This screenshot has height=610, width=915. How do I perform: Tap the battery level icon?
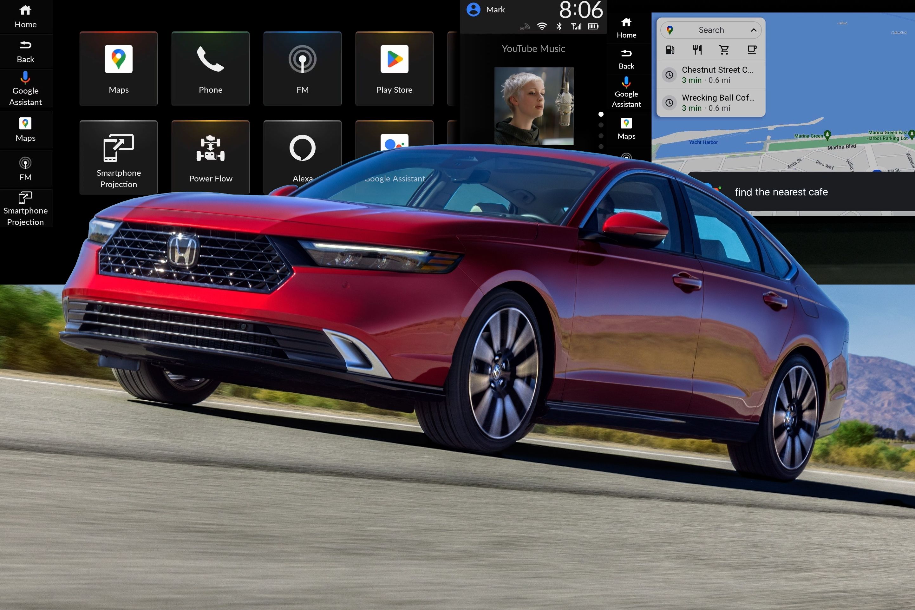click(593, 26)
